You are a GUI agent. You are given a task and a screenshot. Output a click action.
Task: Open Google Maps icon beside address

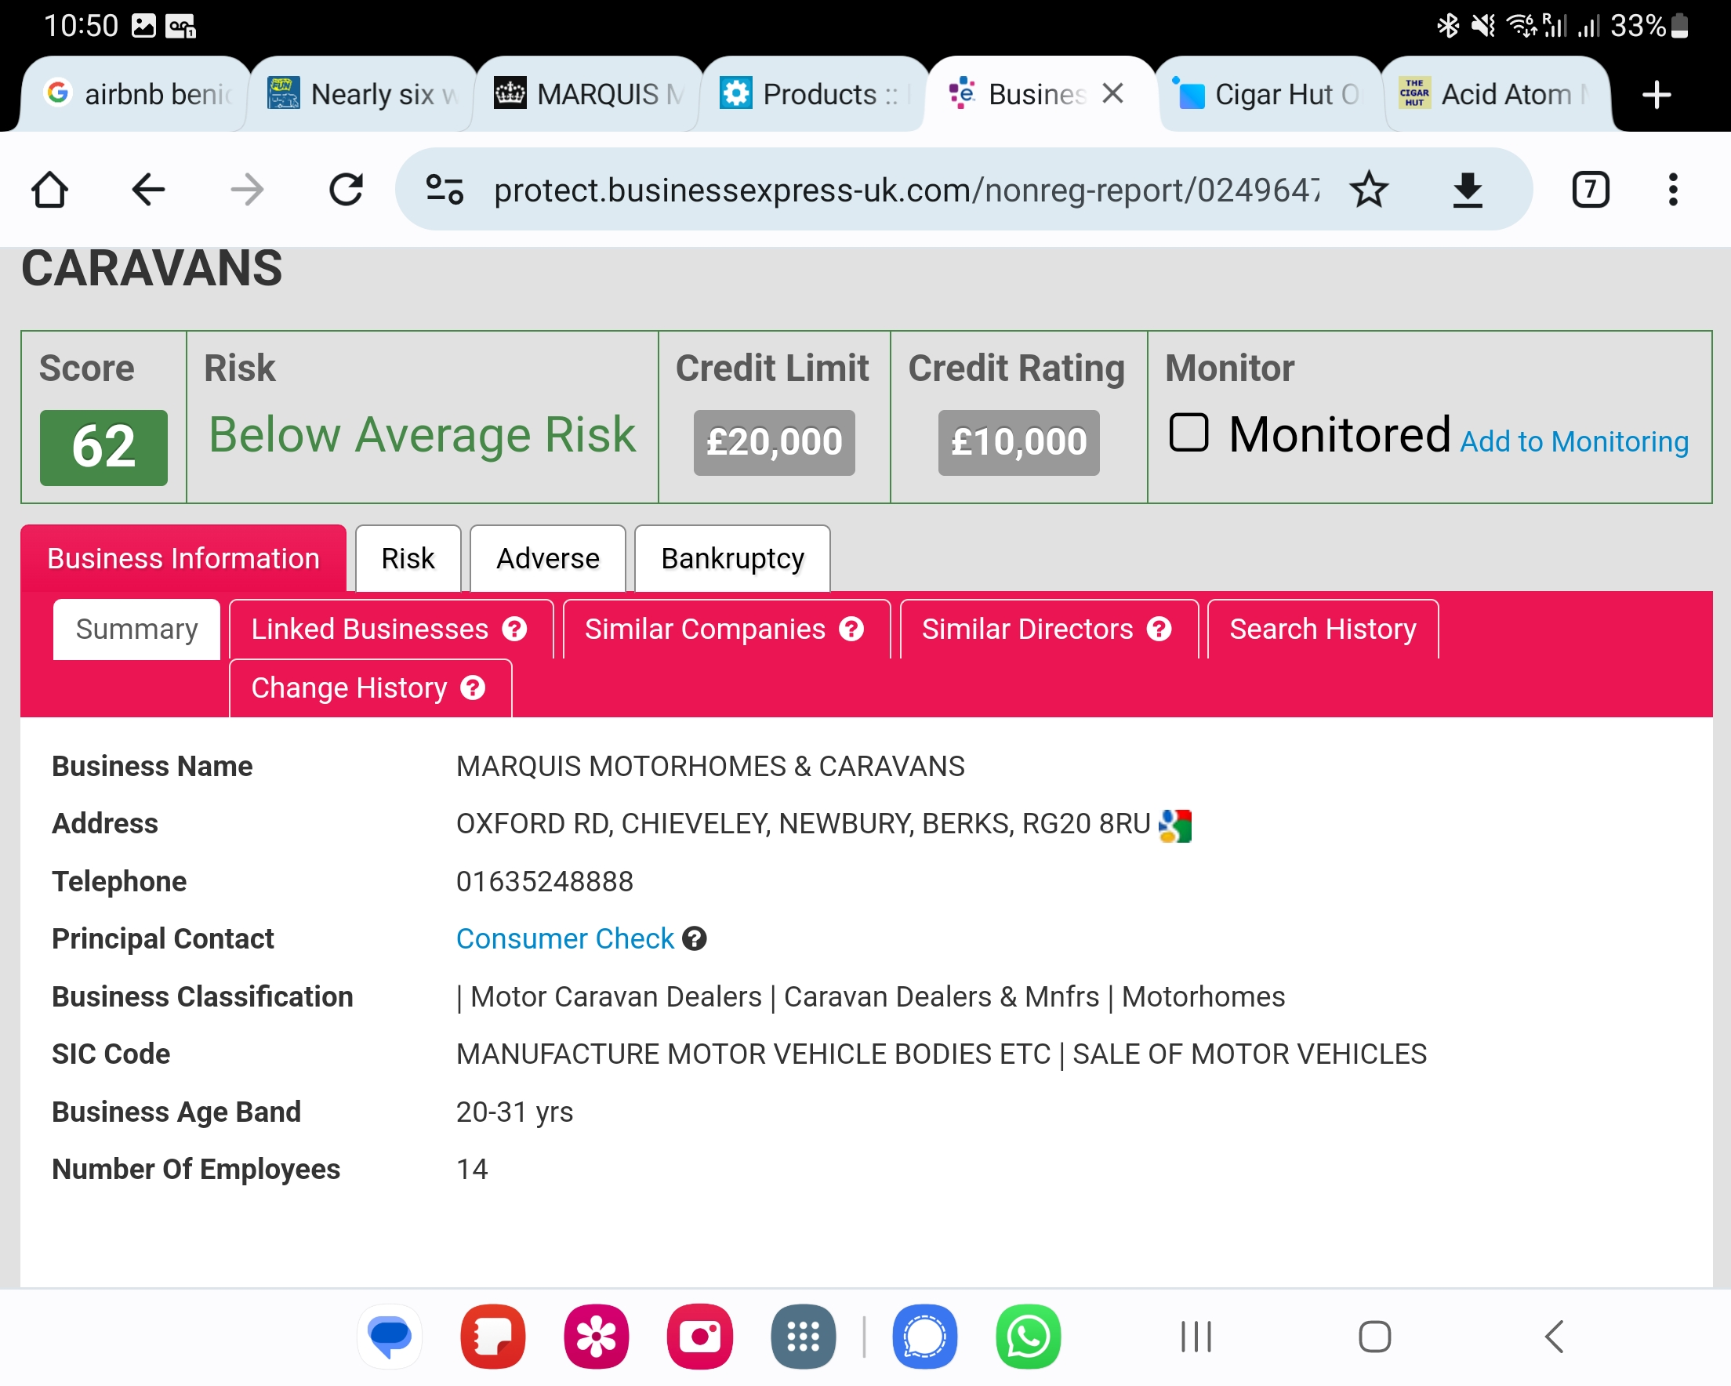1174,825
